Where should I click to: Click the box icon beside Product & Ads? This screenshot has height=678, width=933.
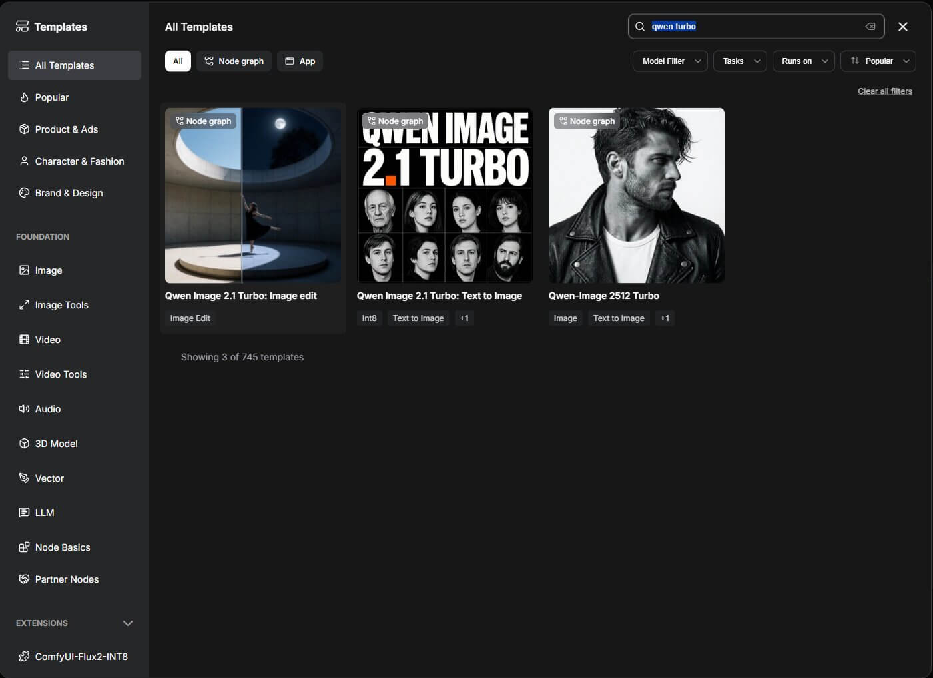(x=24, y=129)
